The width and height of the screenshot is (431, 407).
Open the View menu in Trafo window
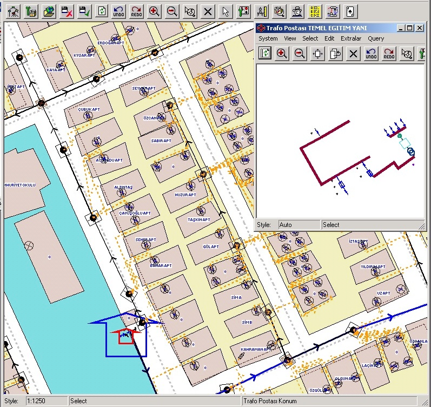(290, 38)
